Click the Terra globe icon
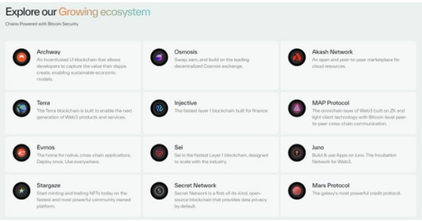Viewport: 422px width, 221px height. pyautogui.click(x=21, y=108)
